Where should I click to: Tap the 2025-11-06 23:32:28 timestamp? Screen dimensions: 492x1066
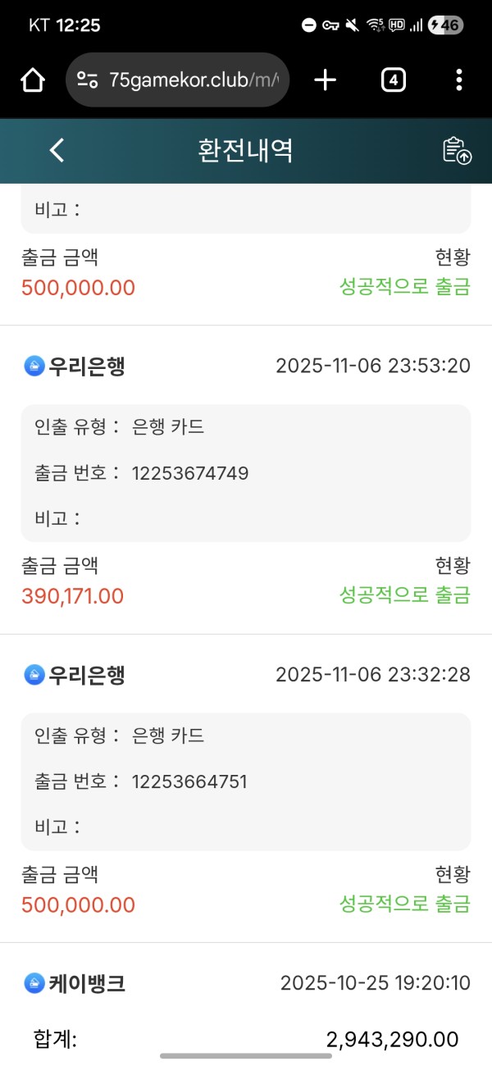(x=372, y=675)
